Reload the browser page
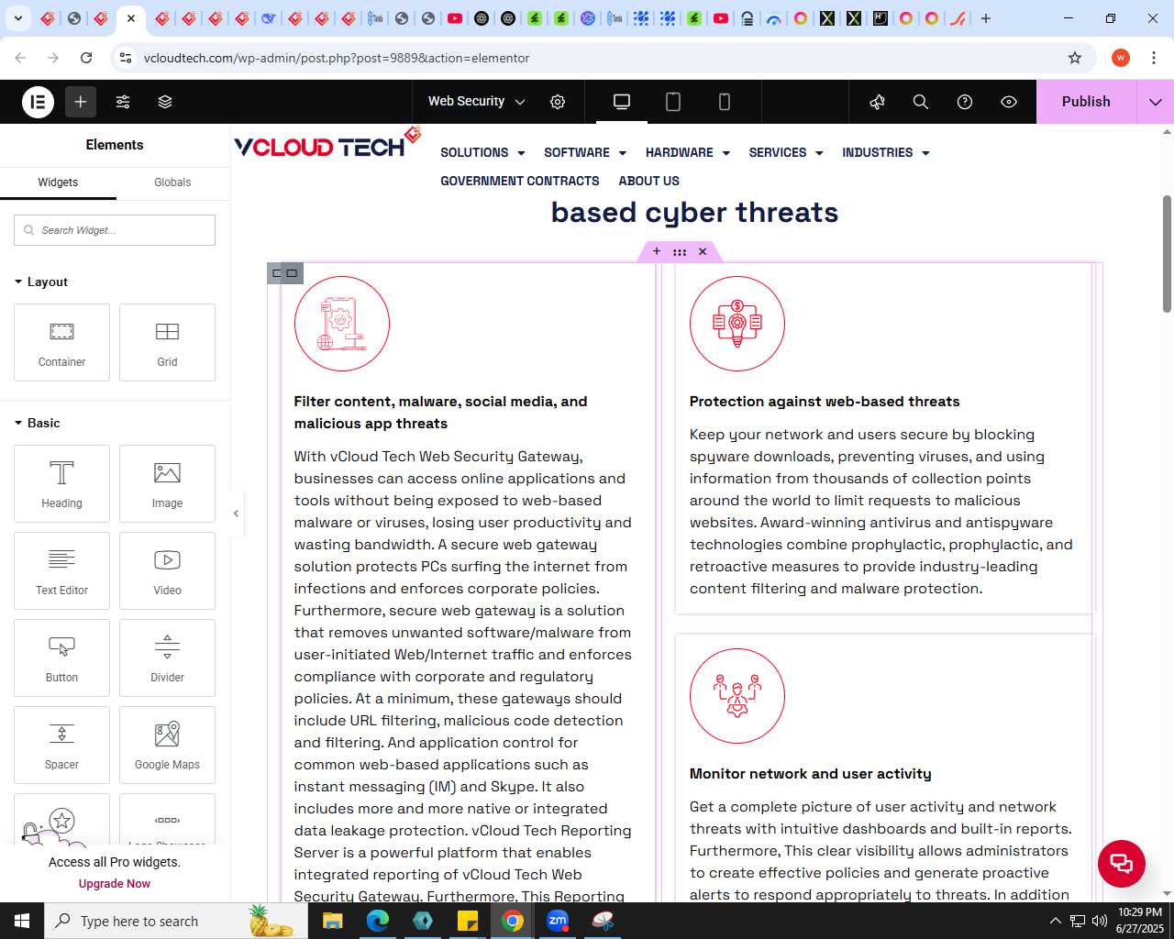The image size is (1174, 939). point(86,58)
